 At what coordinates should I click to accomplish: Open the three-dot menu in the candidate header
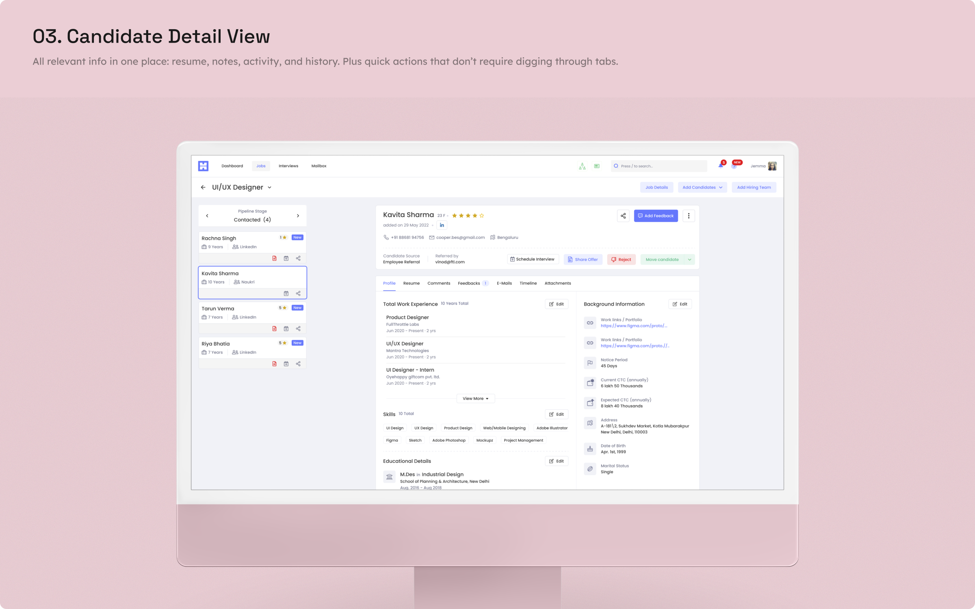click(x=689, y=216)
